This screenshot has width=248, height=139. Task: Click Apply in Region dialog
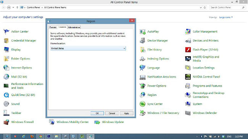(x=127, y=113)
